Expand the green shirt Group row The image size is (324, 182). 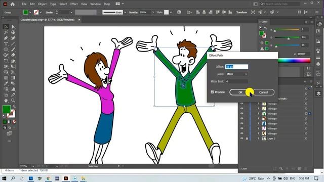[x=258, y=113]
